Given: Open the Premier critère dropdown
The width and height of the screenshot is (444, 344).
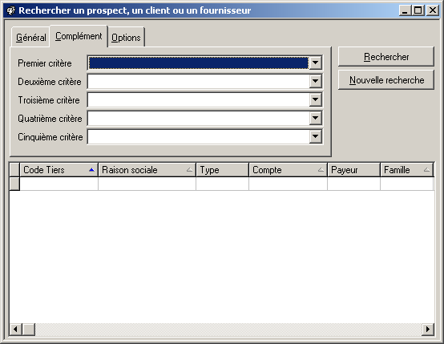Looking at the screenshot, I should [x=316, y=63].
